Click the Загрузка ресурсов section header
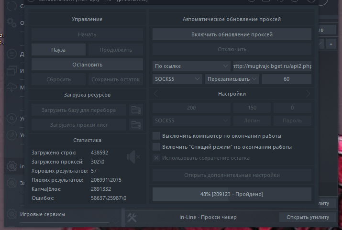The image size is (342, 230). 87,95
